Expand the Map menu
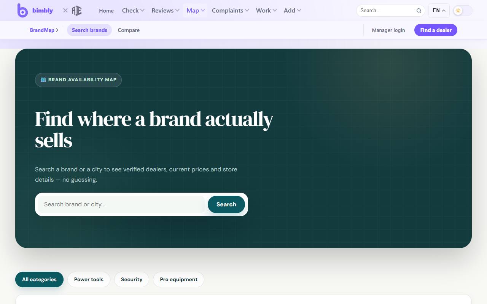The image size is (487, 304). 196,11
